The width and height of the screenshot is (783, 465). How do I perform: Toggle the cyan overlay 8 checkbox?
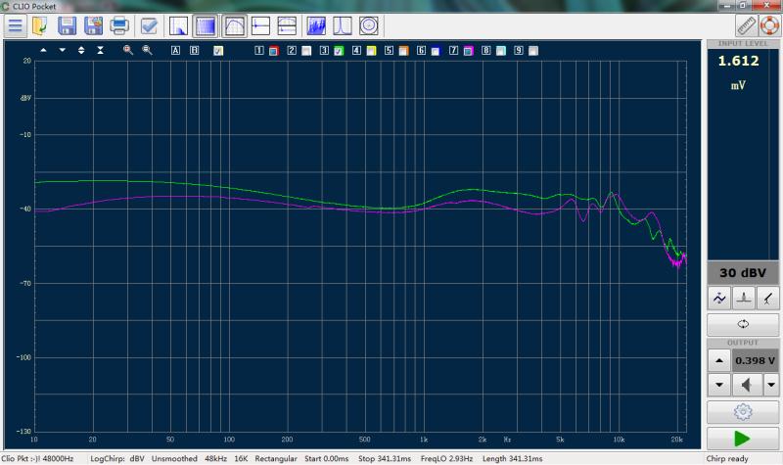coord(501,51)
